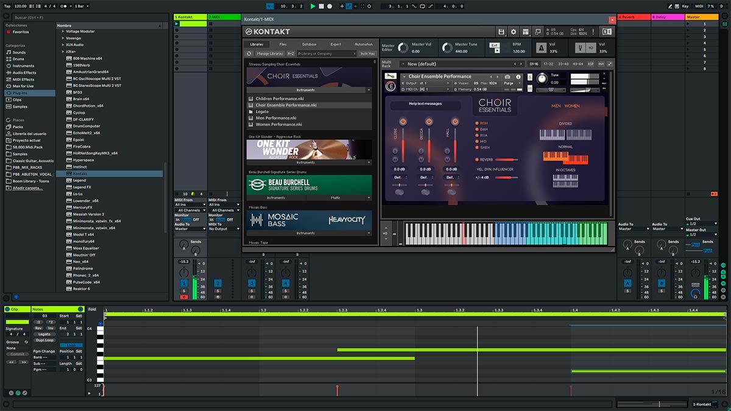Viewport: 731px width, 411px height.
Task: Select the WOMEN voice group
Action: 572,106
